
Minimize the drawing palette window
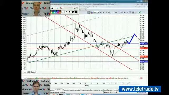pyautogui.click(x=75, y=8)
